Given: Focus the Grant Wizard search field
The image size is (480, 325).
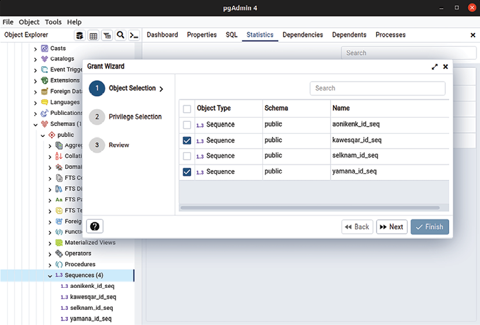Looking at the screenshot, I should pos(378,88).
